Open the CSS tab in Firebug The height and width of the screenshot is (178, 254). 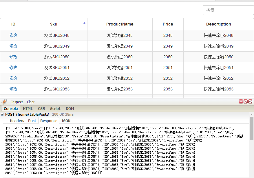pyautogui.click(x=41, y=108)
